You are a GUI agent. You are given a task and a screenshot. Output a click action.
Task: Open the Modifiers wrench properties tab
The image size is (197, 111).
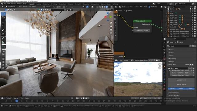pos(164,70)
